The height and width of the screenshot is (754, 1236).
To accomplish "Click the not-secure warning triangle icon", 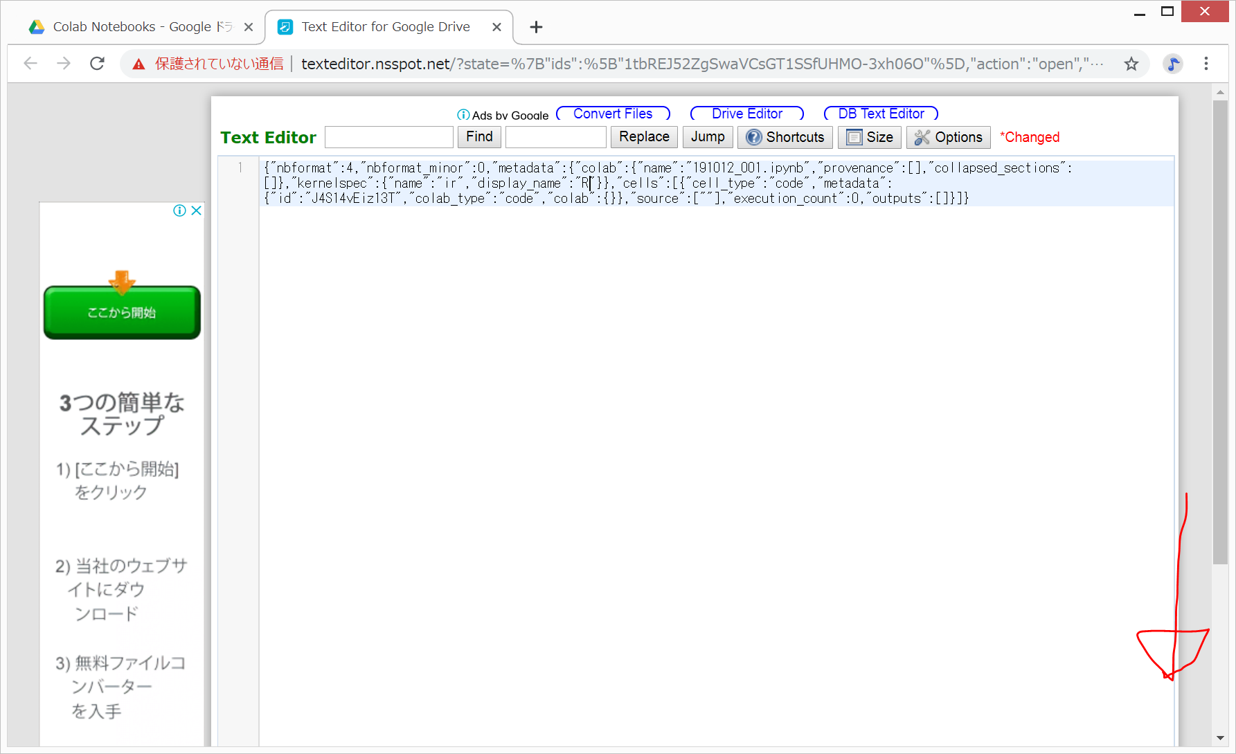I will [x=139, y=64].
